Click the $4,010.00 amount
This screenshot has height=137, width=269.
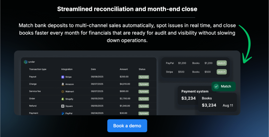[x=125, y=84]
